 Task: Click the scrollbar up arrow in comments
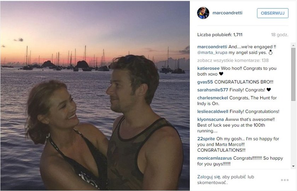(293, 45)
